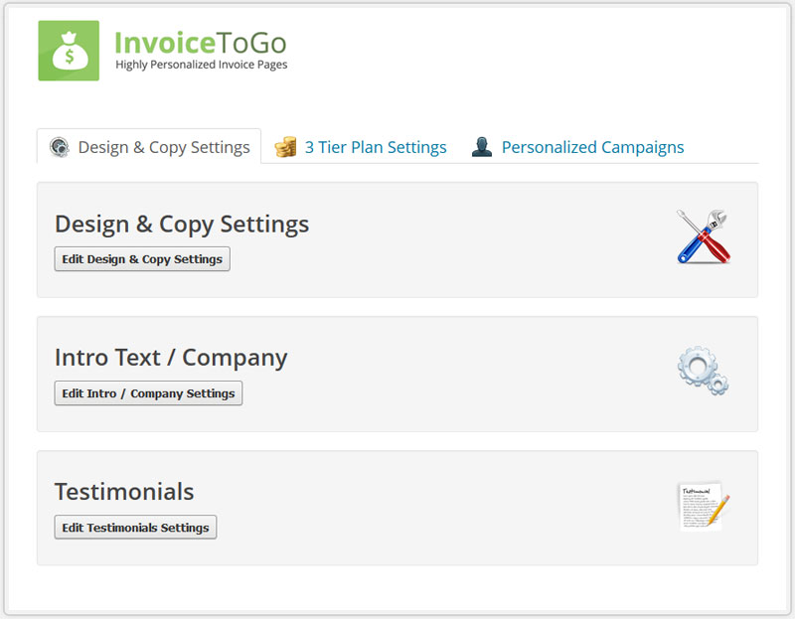
Task: Click the gold coins stack icon
Action: 285,147
